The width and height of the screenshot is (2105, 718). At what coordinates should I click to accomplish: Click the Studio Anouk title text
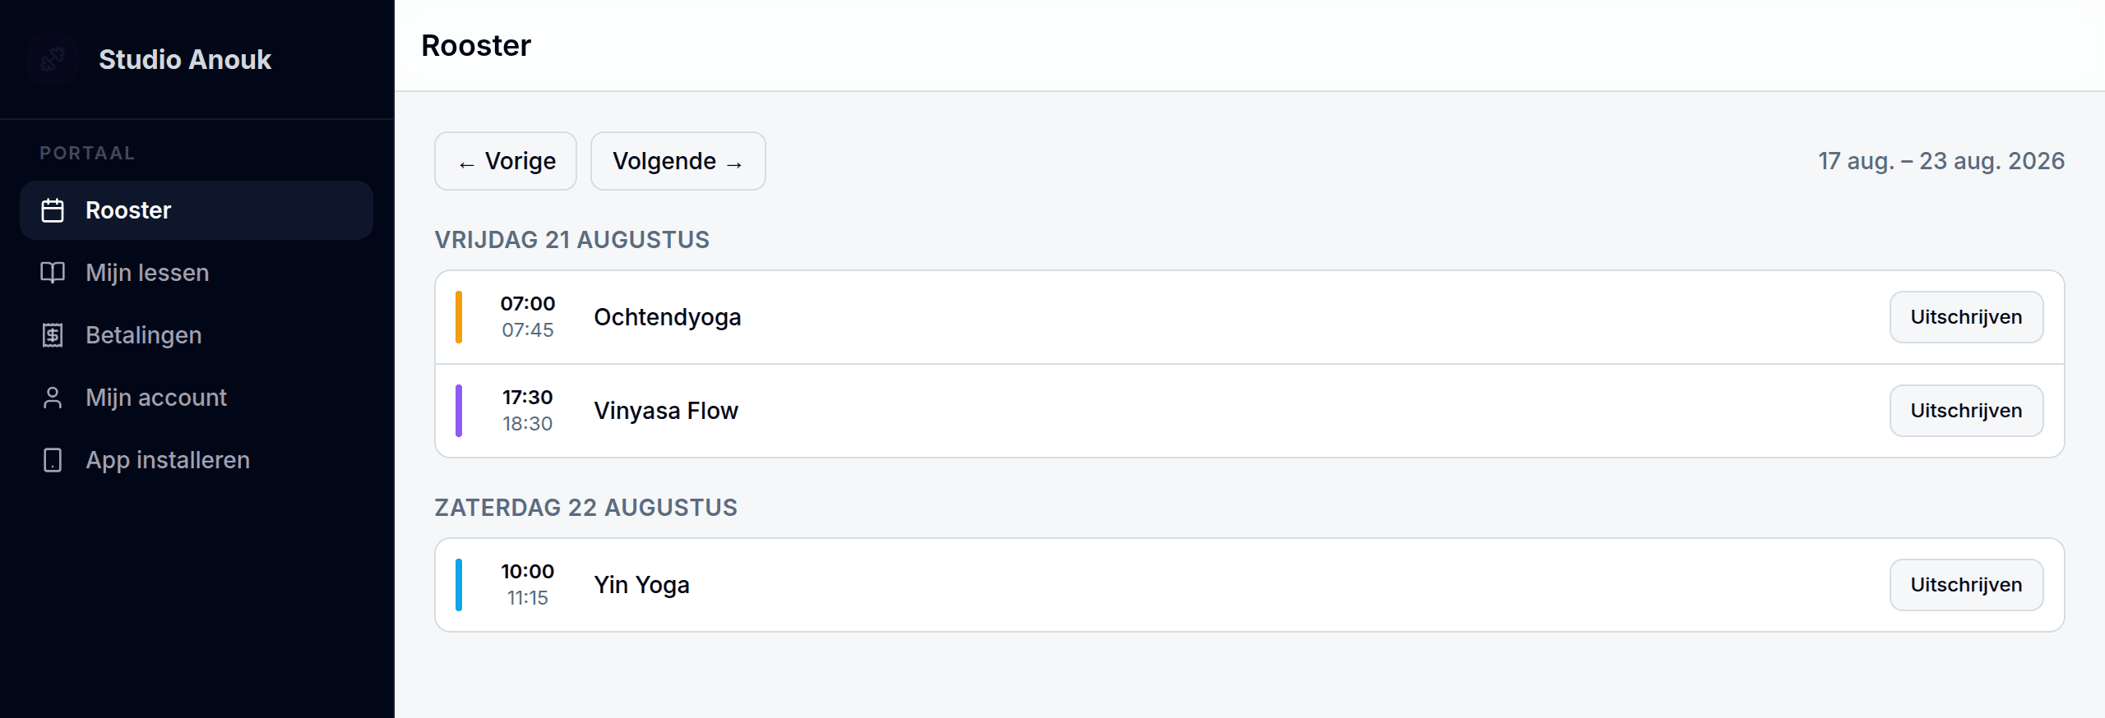[x=185, y=59]
